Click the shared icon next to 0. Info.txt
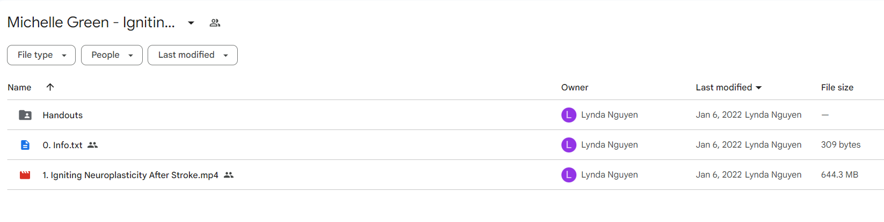 pyautogui.click(x=92, y=145)
